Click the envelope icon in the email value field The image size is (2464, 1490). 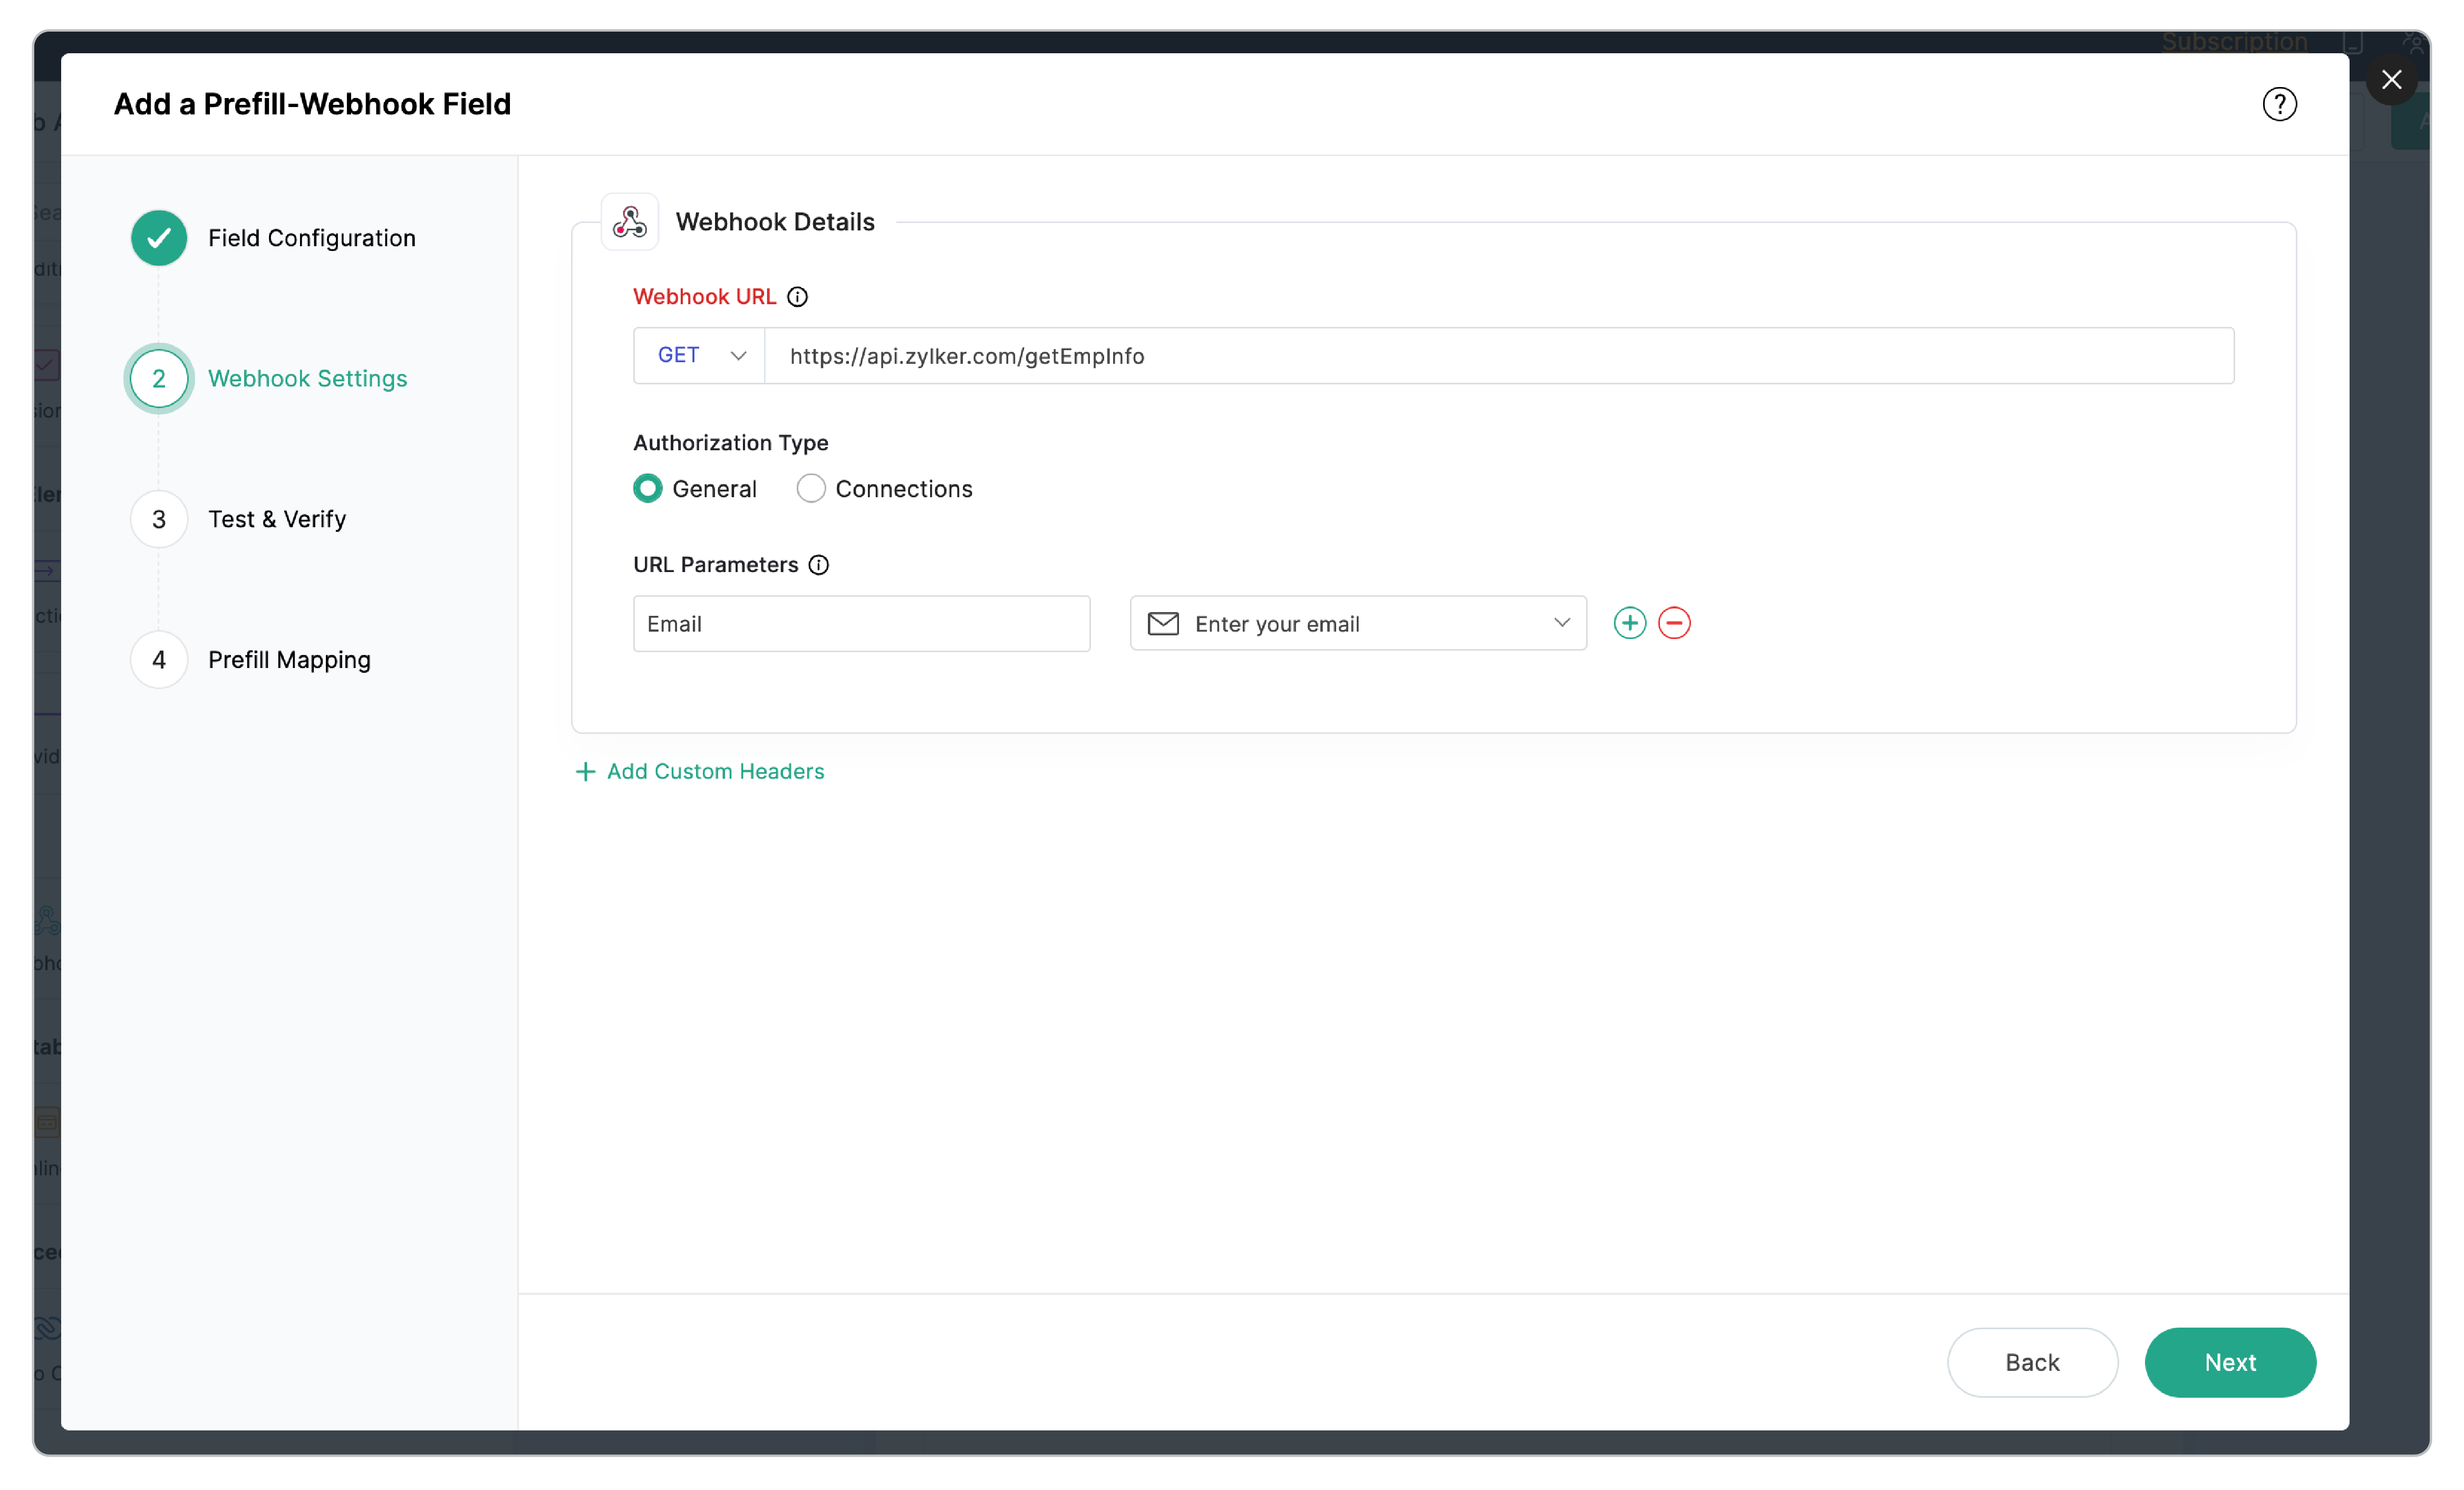(1164, 622)
